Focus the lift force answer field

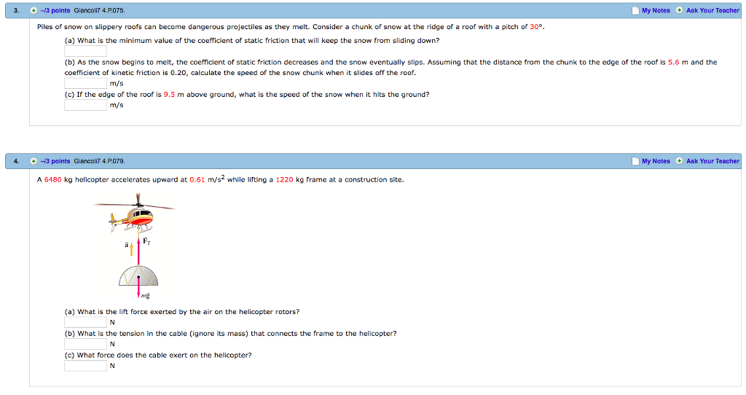click(86, 322)
